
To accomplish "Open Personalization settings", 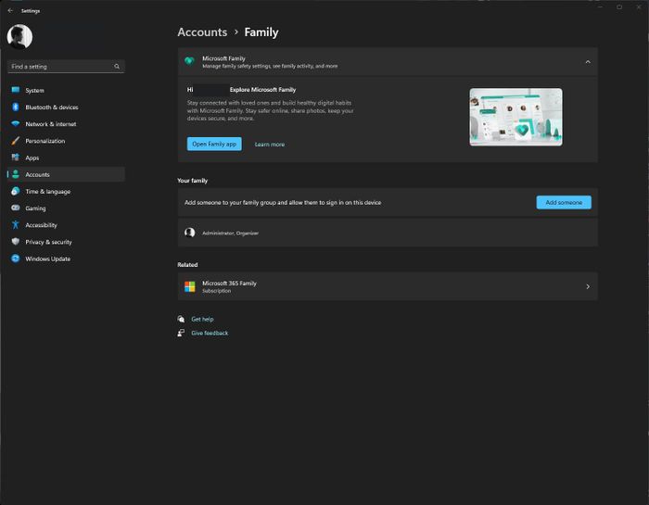I will pyautogui.click(x=66, y=141).
